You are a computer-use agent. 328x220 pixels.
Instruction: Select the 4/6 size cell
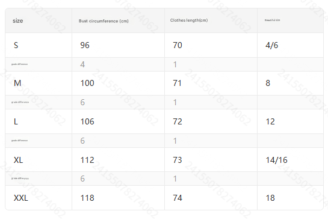click(272, 45)
